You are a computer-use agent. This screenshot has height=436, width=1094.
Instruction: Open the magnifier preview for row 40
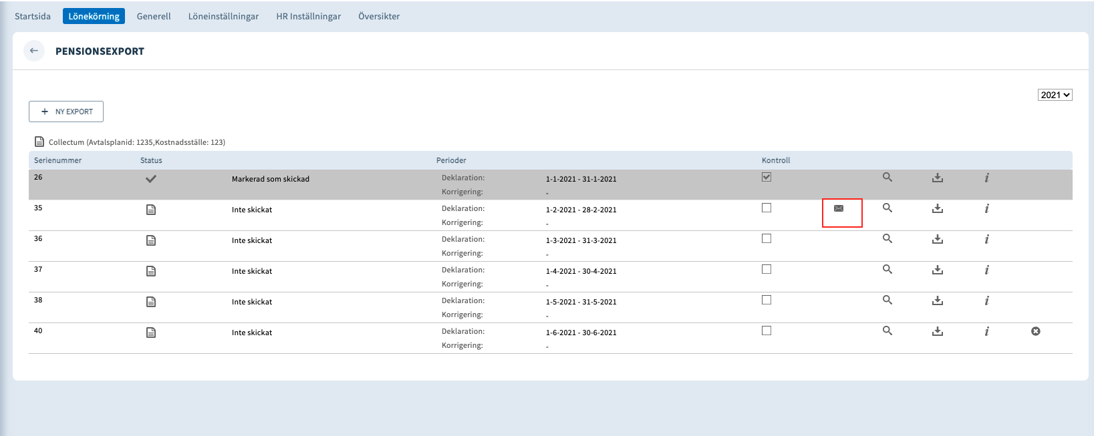point(887,331)
